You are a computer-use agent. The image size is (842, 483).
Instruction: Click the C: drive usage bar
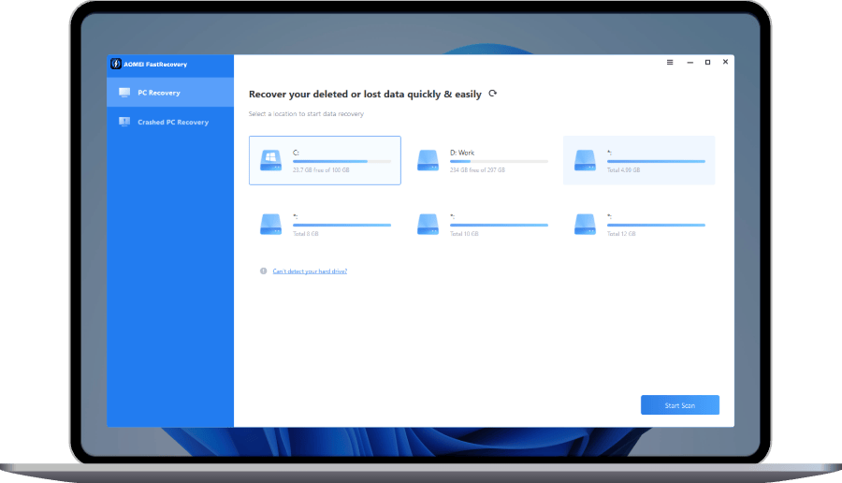click(341, 161)
